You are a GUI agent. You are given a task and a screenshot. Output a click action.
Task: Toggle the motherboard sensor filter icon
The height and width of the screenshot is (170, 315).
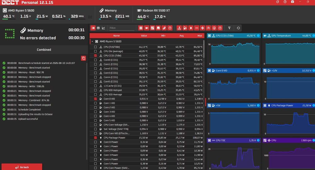pos(152,28)
